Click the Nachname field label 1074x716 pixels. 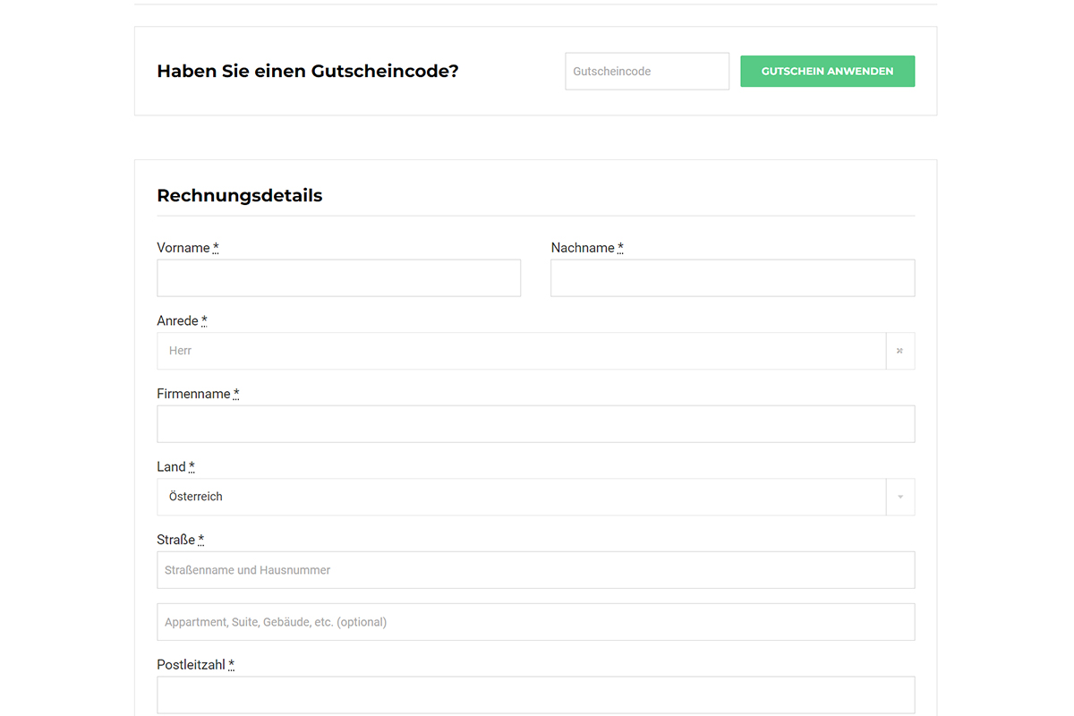(583, 248)
